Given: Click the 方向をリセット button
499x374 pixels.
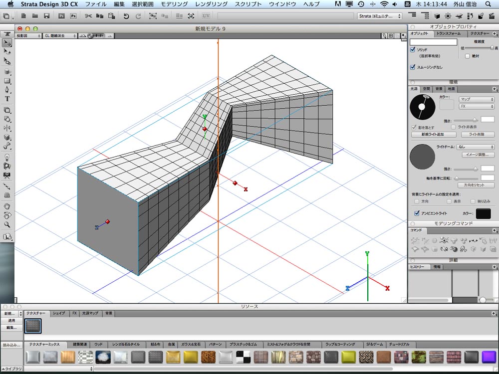Looking at the screenshot, I should pos(476,185).
